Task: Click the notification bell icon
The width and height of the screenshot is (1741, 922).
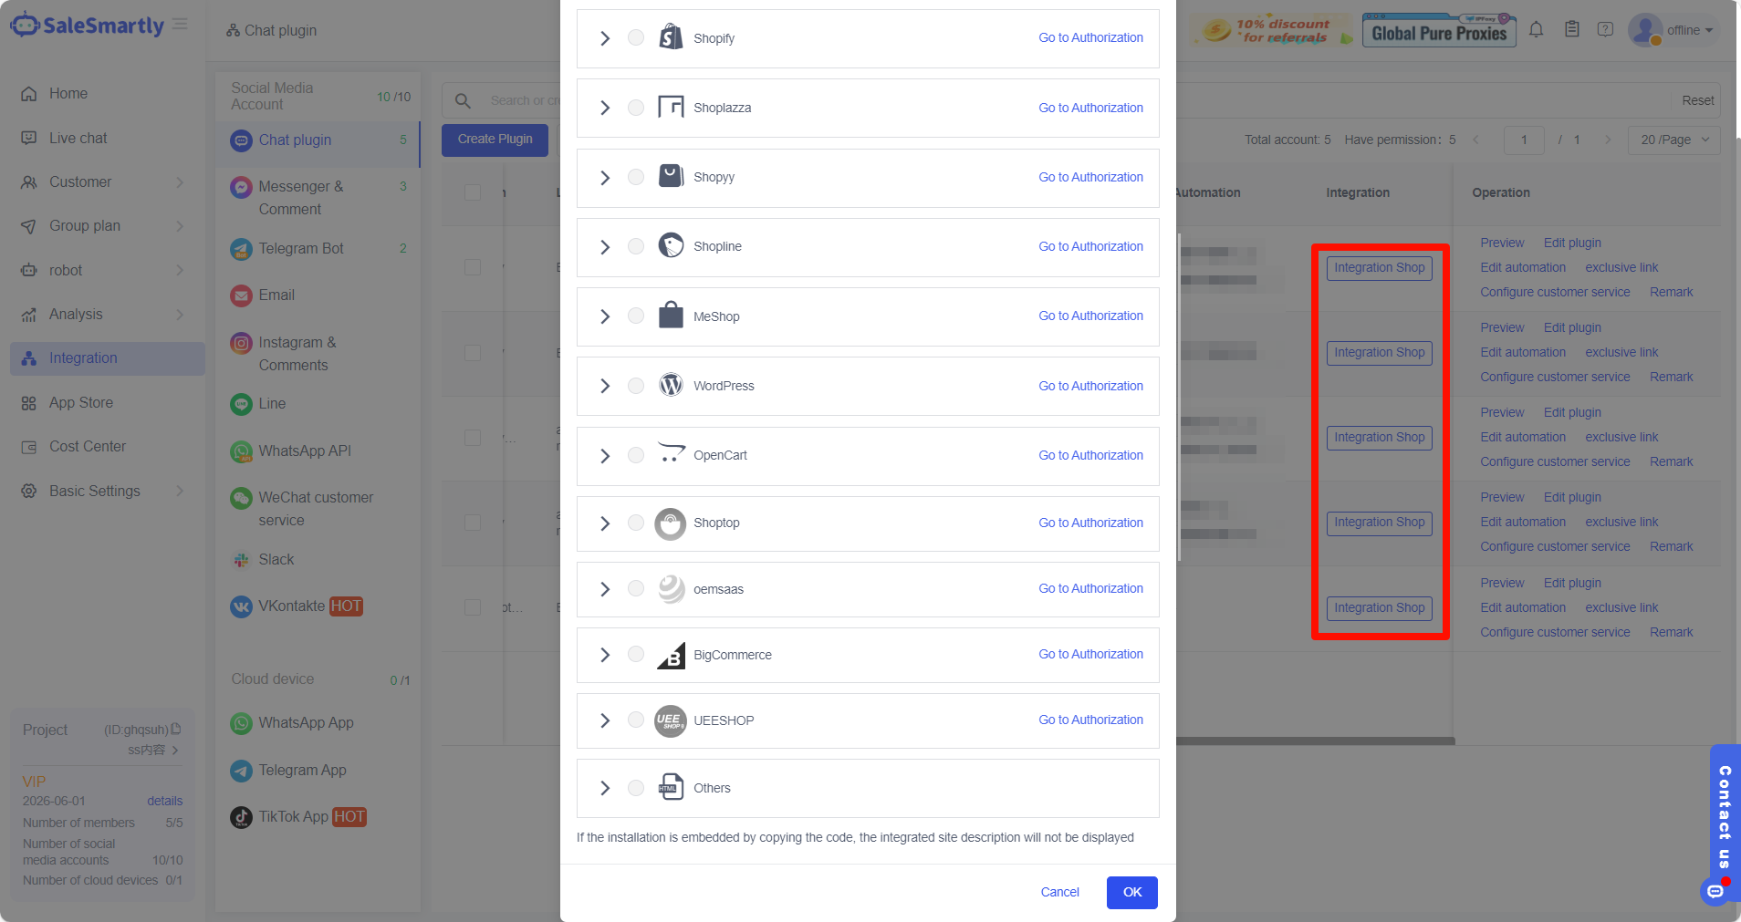Action: 1537,30
